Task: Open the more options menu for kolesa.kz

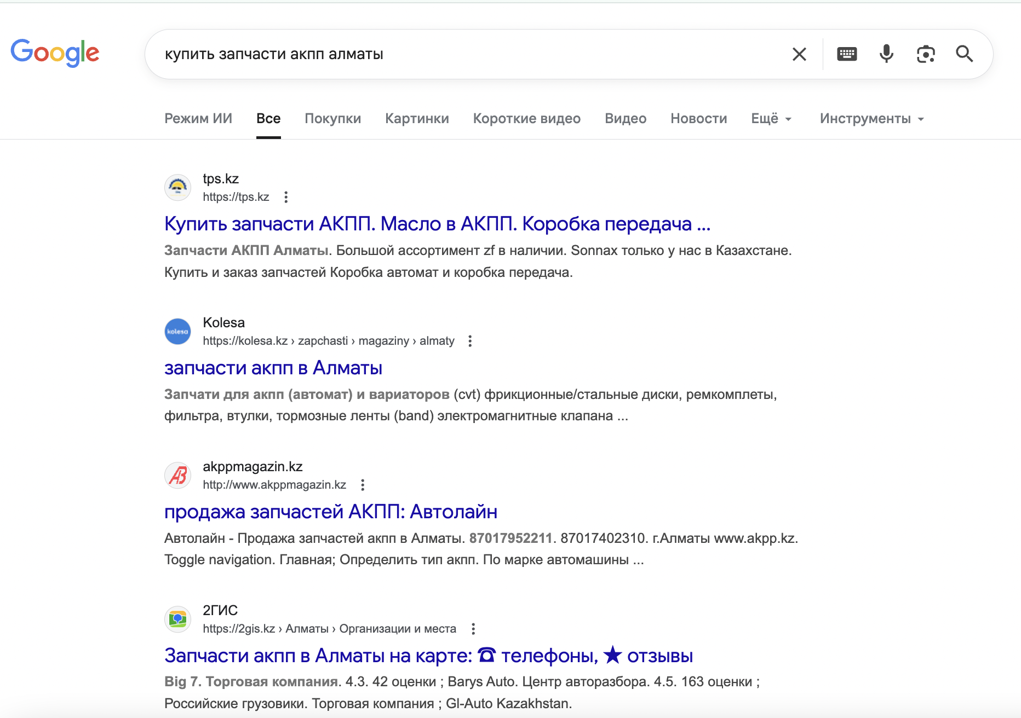Action: click(x=470, y=341)
